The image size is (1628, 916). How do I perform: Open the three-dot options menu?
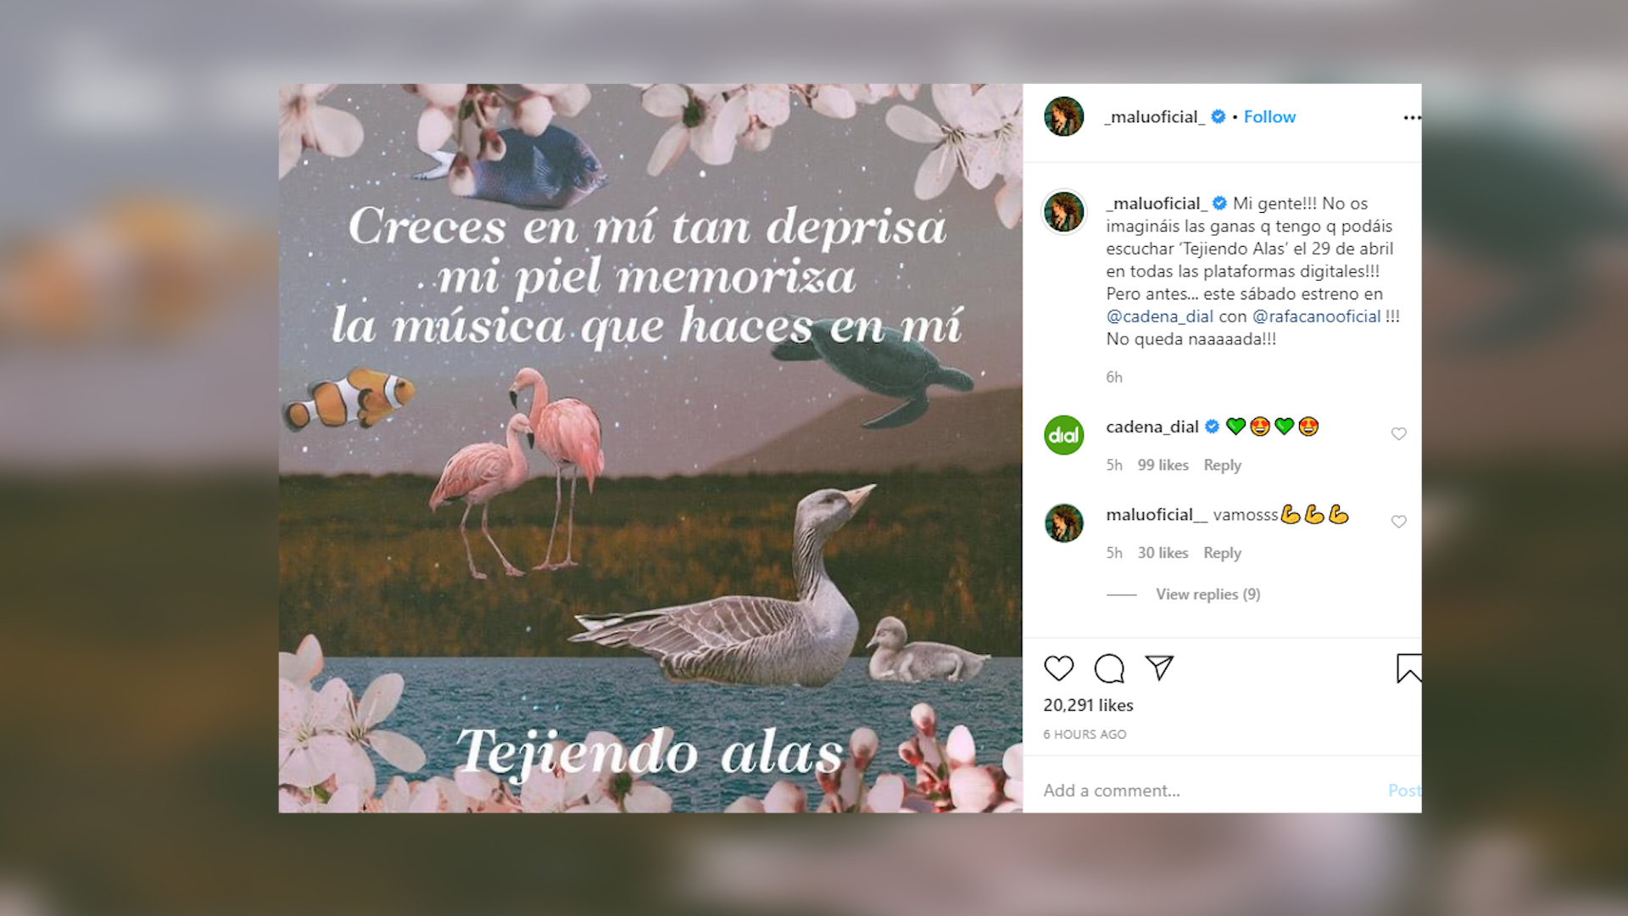(x=1412, y=118)
